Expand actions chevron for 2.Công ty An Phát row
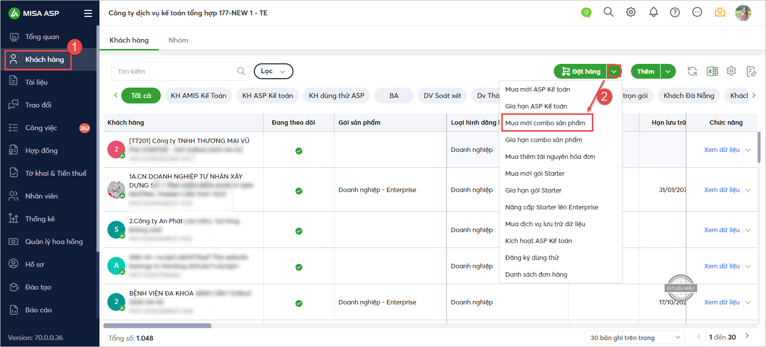Screen dimensions: 766x347 point(748,230)
